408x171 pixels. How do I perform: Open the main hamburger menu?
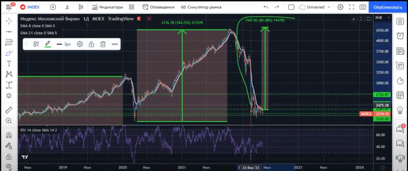pyautogui.click(x=9, y=7)
